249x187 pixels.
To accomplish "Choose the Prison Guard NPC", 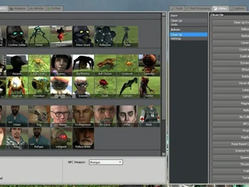I will [x=83, y=36].
